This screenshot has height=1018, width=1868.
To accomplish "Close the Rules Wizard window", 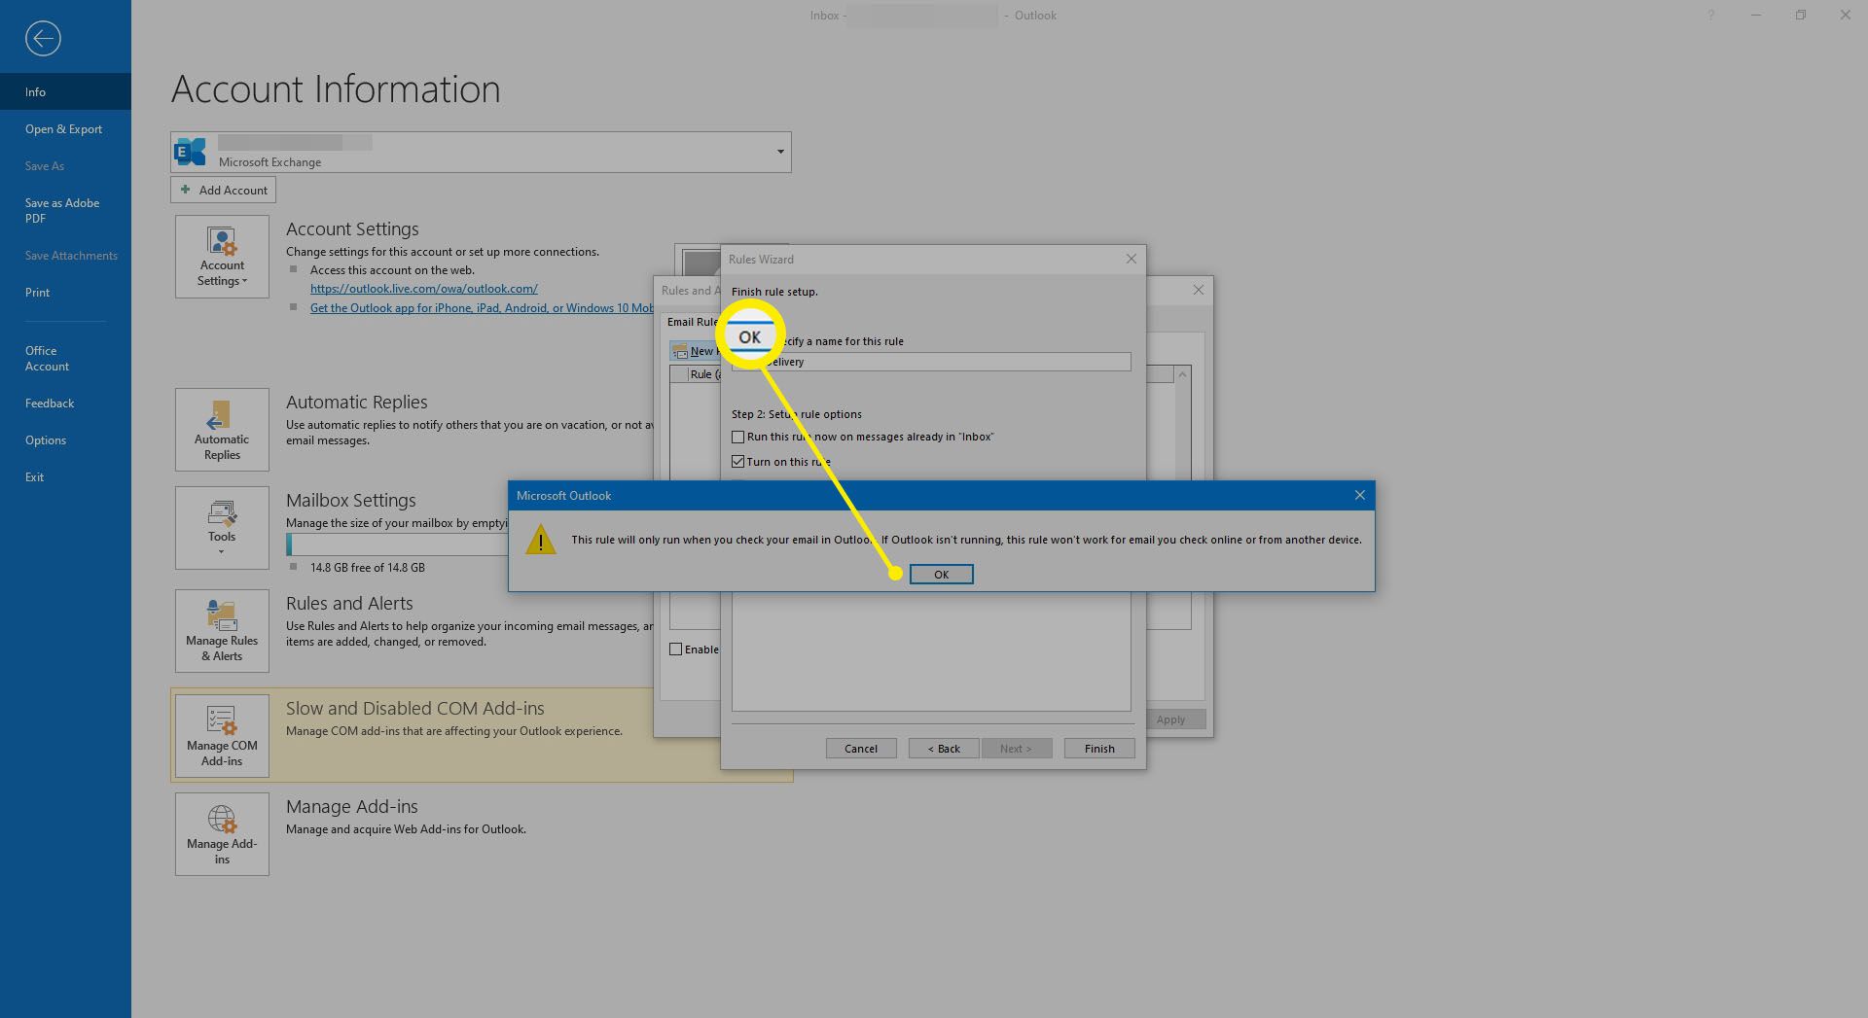I will [x=1131, y=259].
